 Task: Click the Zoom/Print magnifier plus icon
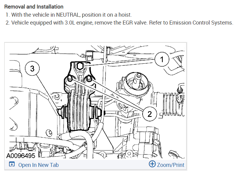[152, 164]
